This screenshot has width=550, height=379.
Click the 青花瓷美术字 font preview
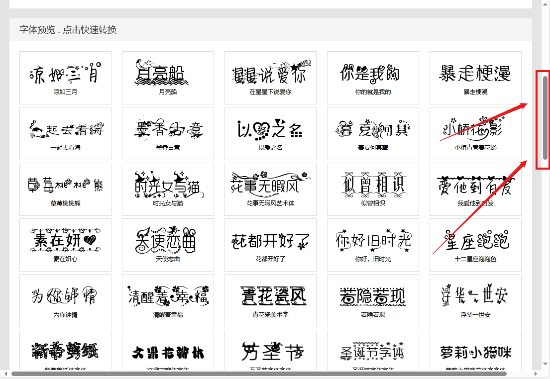point(270,301)
